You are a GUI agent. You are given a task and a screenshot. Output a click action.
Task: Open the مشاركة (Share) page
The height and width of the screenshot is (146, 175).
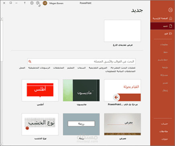164,75
